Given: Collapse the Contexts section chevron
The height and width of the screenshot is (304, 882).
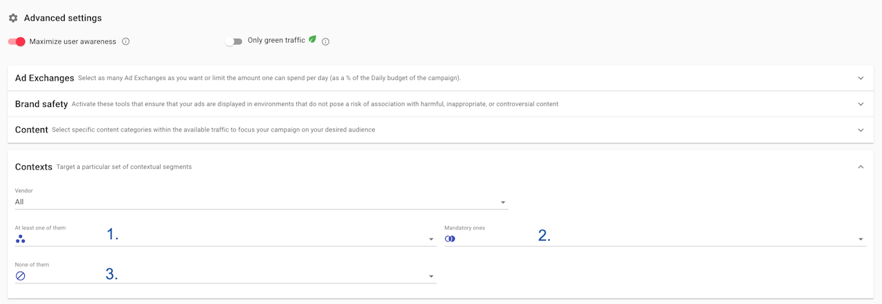Looking at the screenshot, I should tap(861, 167).
